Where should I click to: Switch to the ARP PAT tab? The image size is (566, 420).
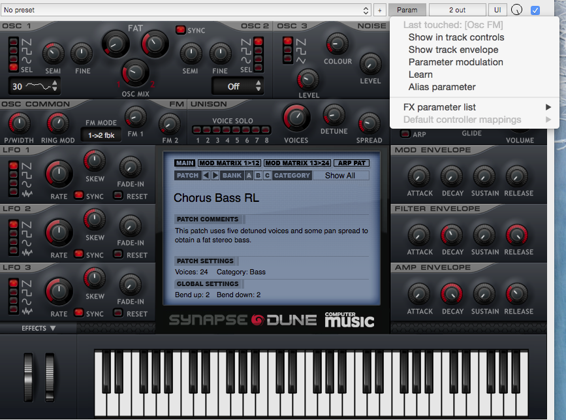pos(352,163)
